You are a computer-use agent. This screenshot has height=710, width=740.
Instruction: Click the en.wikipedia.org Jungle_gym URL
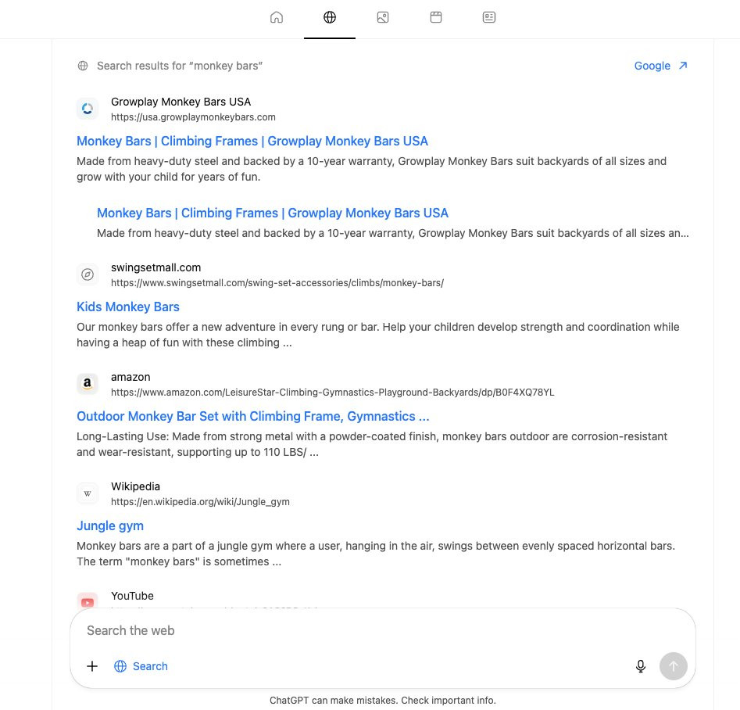point(200,502)
